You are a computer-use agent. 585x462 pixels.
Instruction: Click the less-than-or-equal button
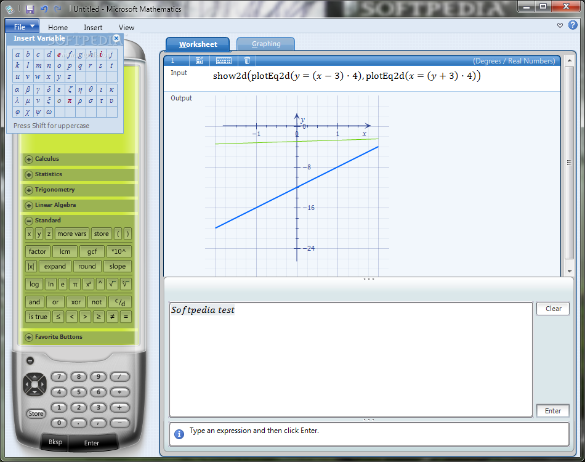[58, 317]
